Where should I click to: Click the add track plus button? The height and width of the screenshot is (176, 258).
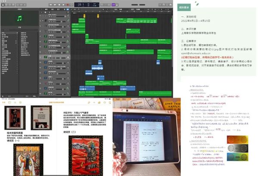click(x=41, y=12)
